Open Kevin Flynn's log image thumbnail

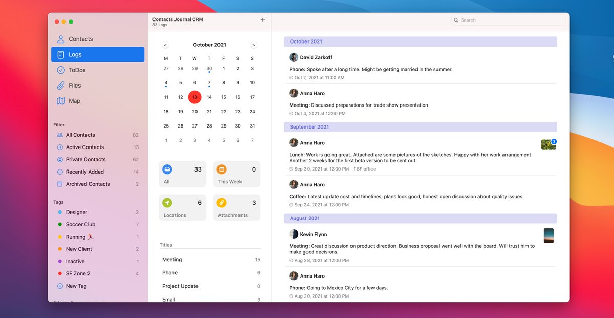[549, 236]
